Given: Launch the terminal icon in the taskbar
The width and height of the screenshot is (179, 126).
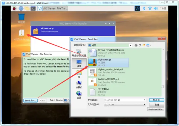Looking at the screenshot, I should click(x=33, y=9).
